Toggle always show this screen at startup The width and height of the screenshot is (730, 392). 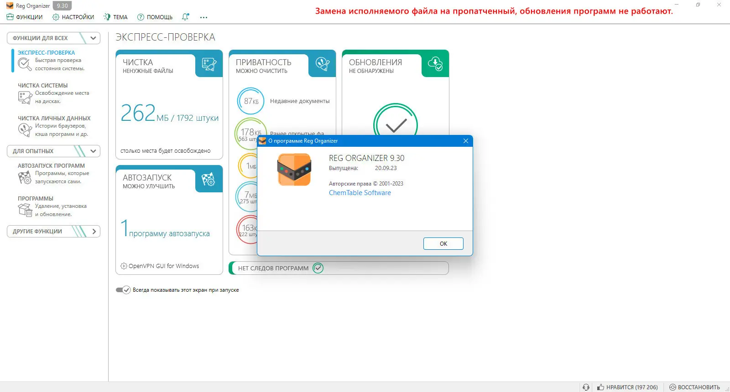123,290
